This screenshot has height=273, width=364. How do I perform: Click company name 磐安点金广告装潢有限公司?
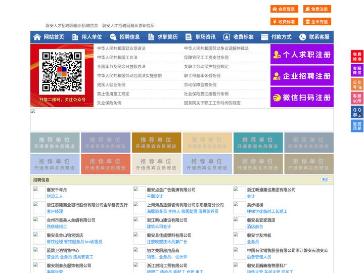(x=171, y=190)
